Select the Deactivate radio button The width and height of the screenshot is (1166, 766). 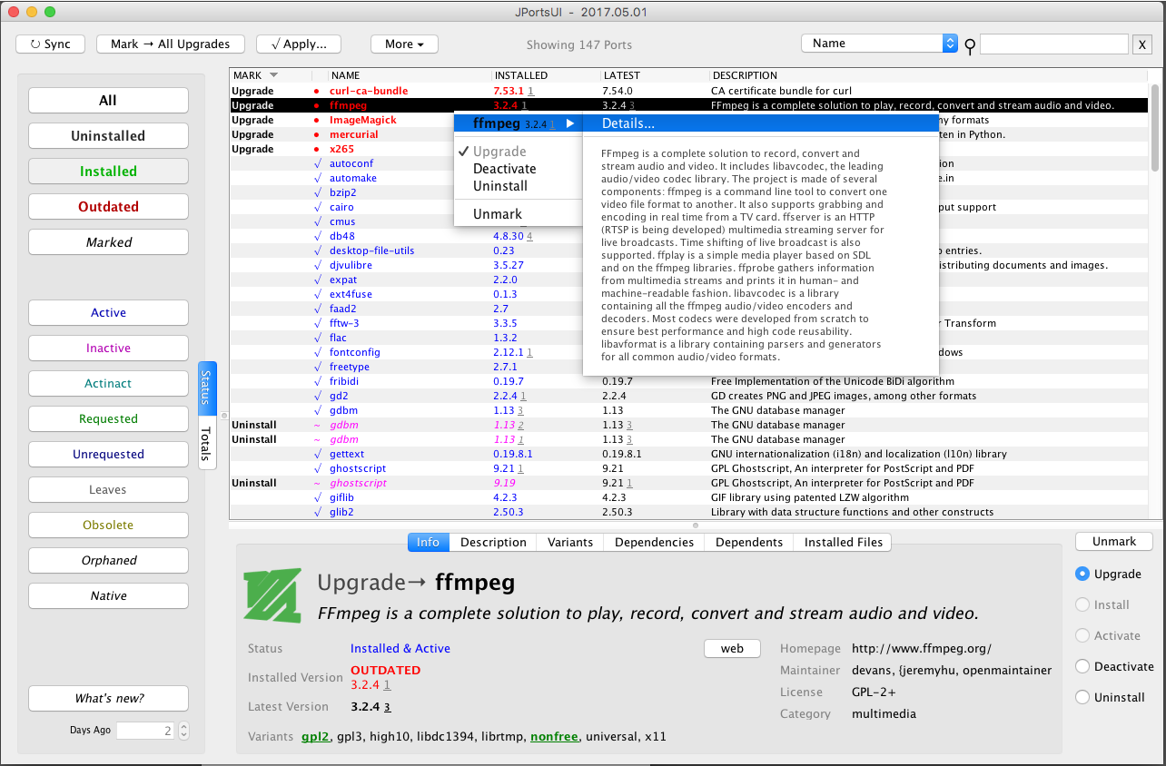point(1082,666)
